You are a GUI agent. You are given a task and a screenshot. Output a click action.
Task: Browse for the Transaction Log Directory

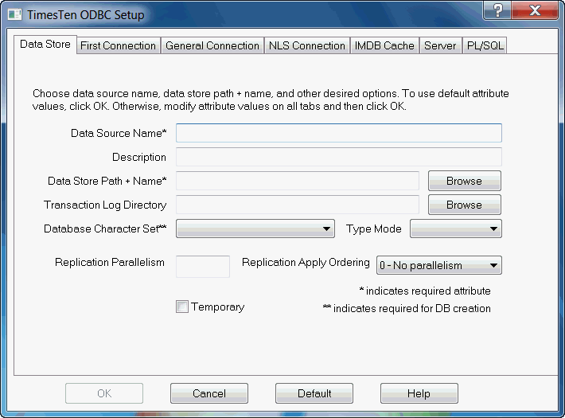464,205
